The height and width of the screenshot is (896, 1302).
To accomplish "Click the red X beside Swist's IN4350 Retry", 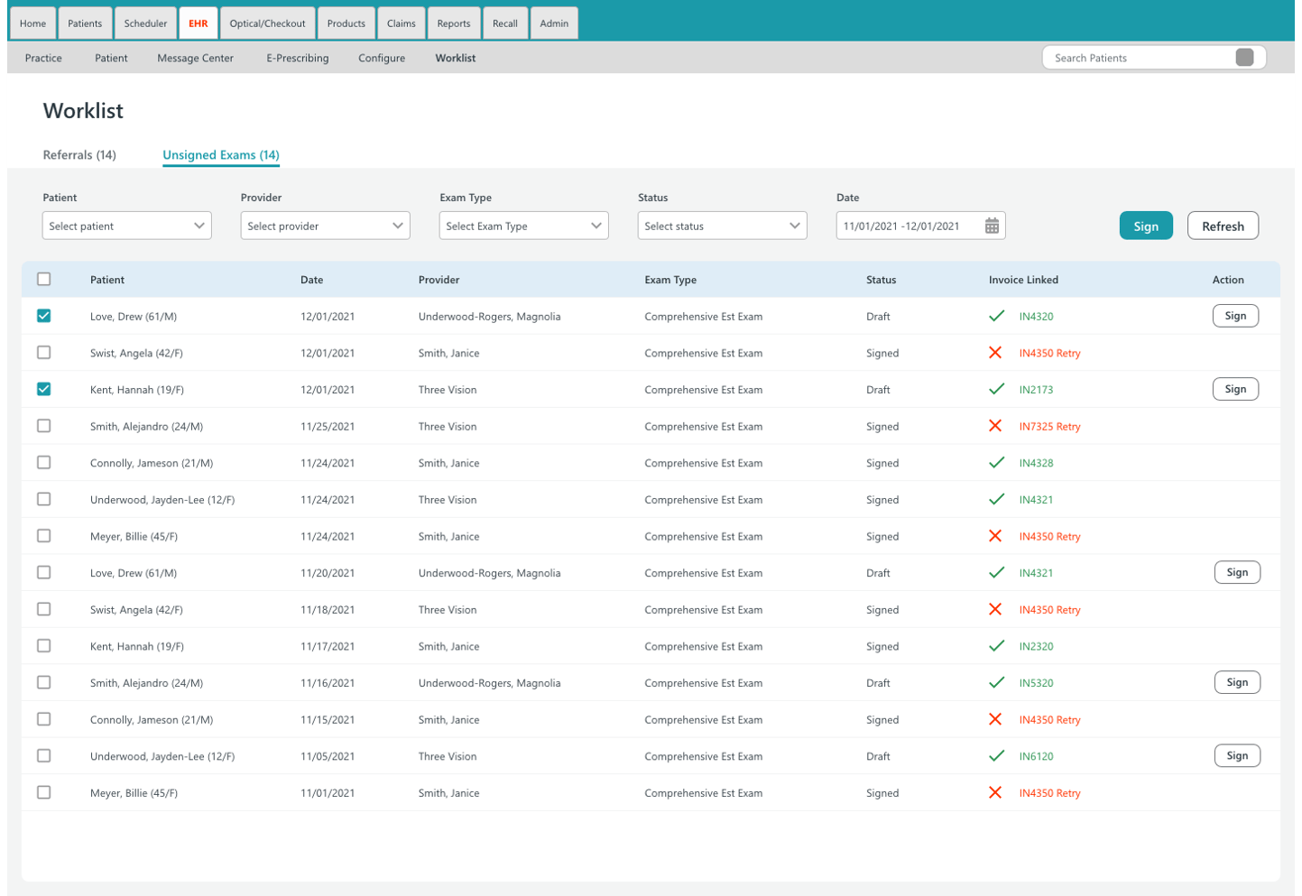I will pos(997,353).
